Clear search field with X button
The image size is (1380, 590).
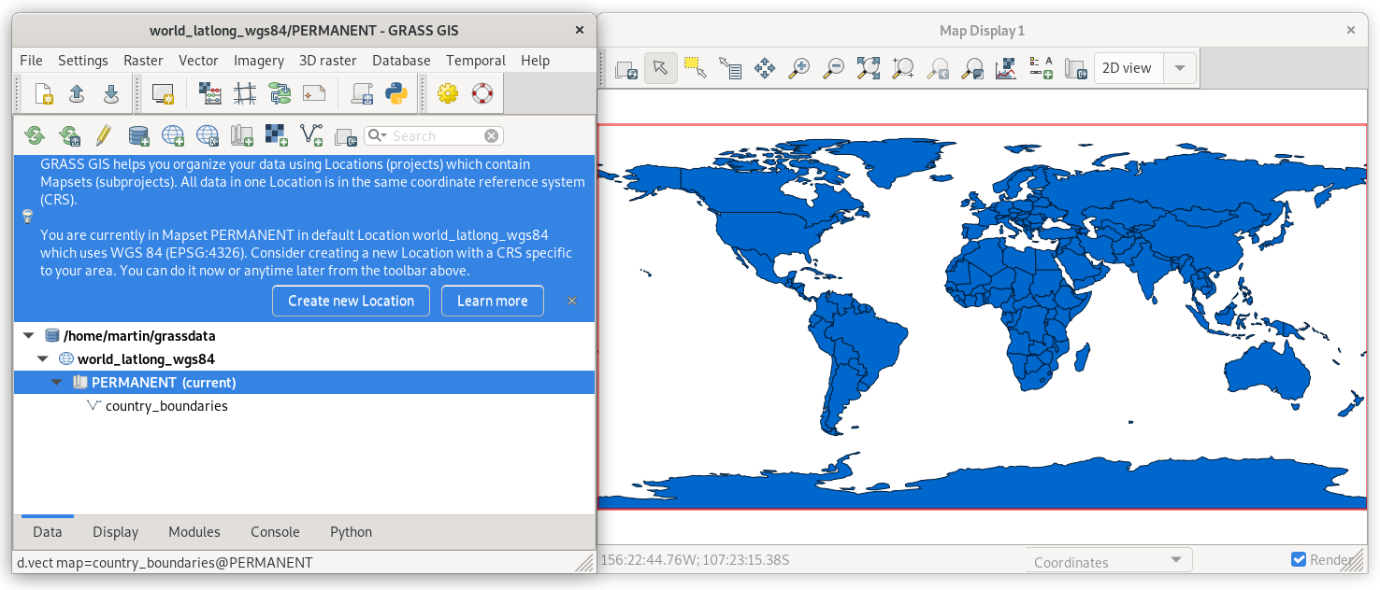491,136
